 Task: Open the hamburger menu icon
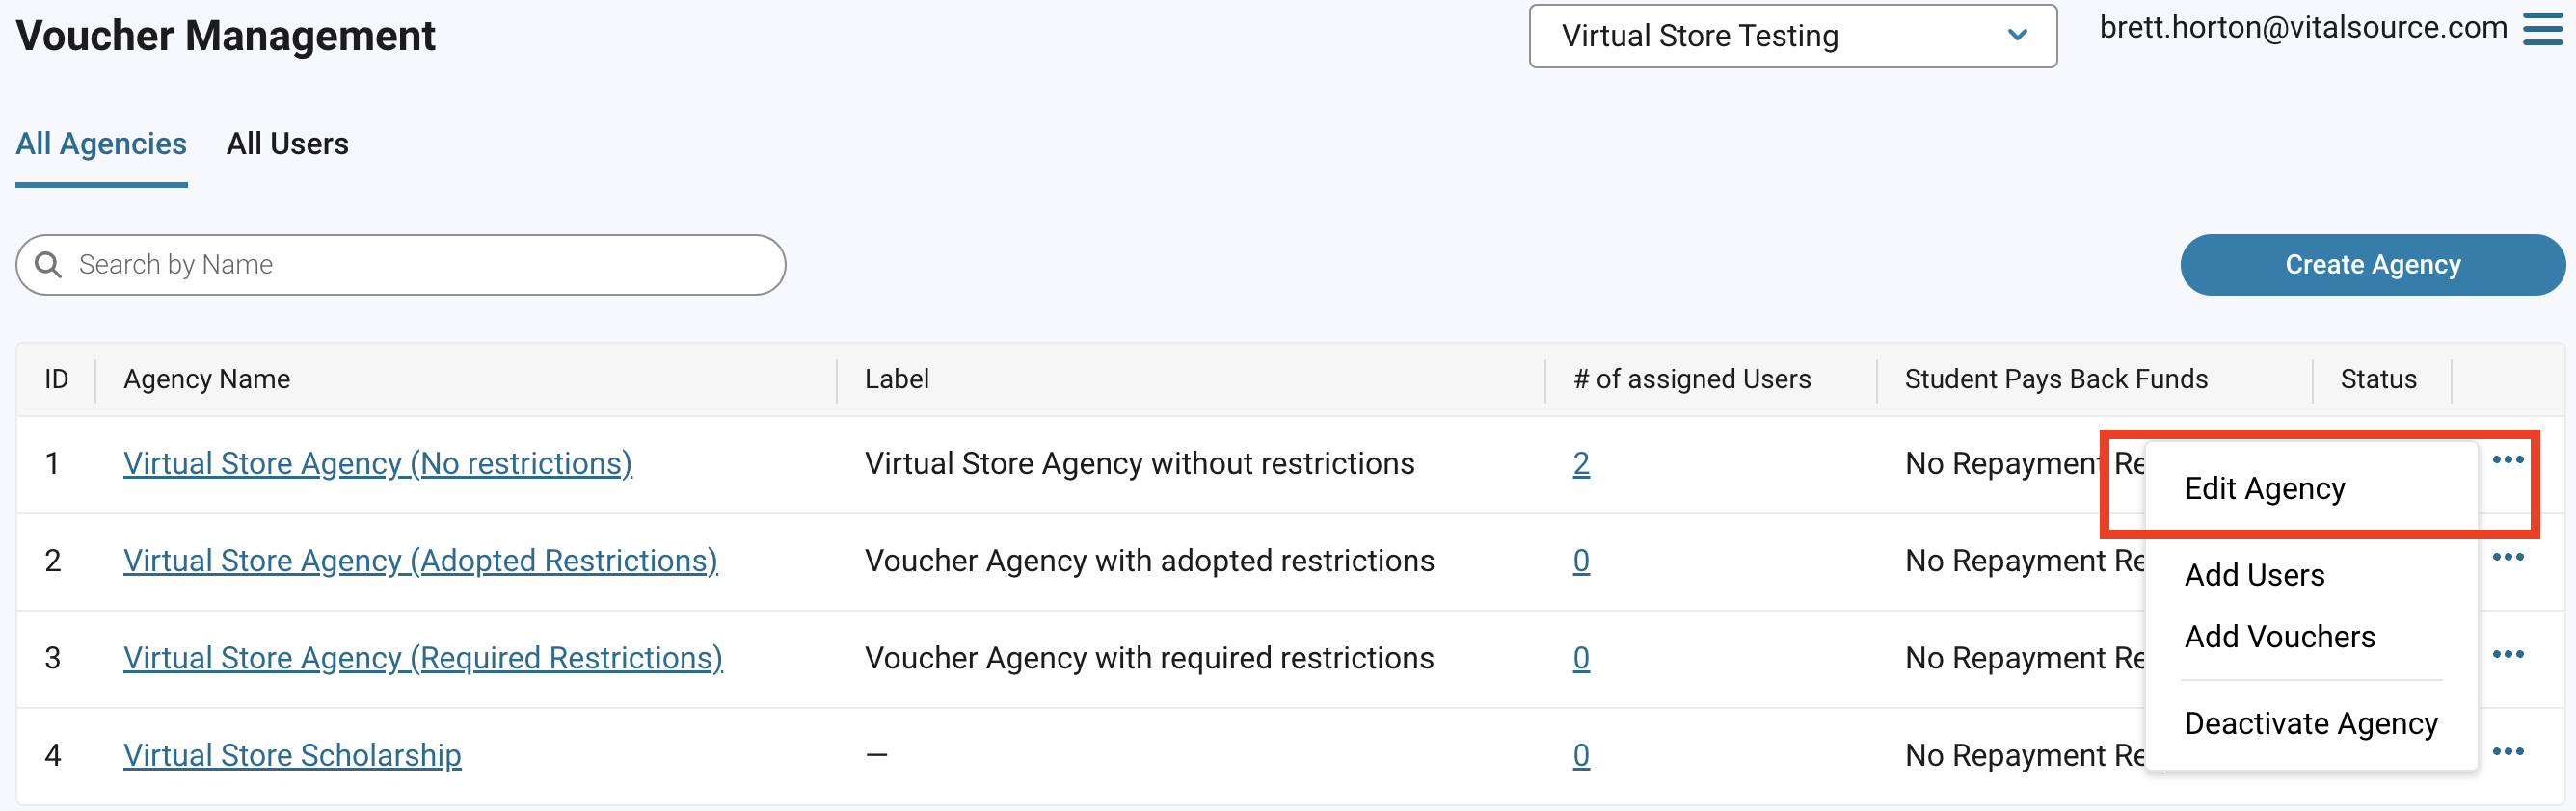pyautogui.click(x=2542, y=29)
